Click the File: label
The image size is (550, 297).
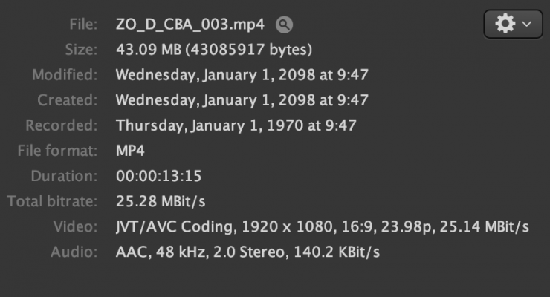pyautogui.click(x=82, y=25)
